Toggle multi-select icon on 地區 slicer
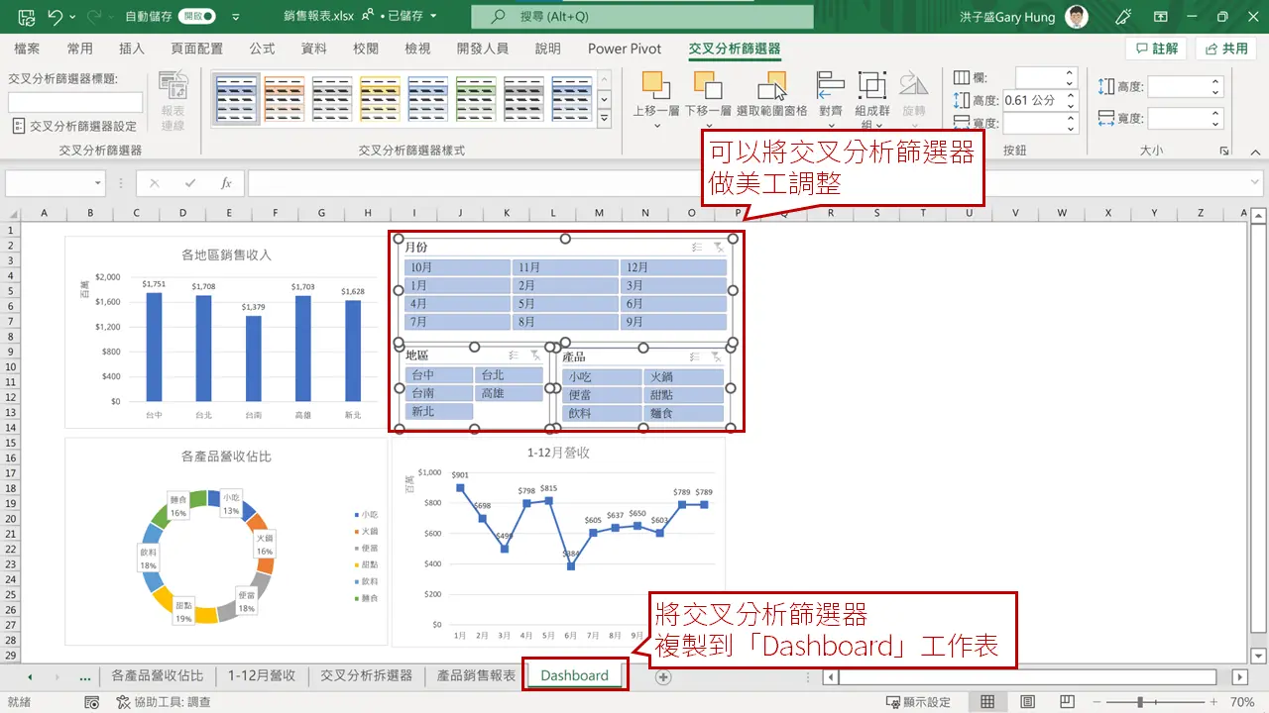Image resolution: width=1269 pixels, height=713 pixels. (x=514, y=355)
